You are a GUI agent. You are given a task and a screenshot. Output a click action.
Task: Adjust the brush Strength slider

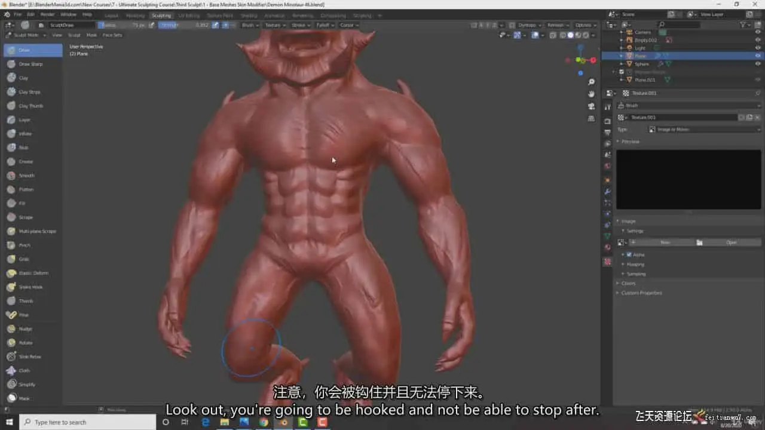click(185, 25)
